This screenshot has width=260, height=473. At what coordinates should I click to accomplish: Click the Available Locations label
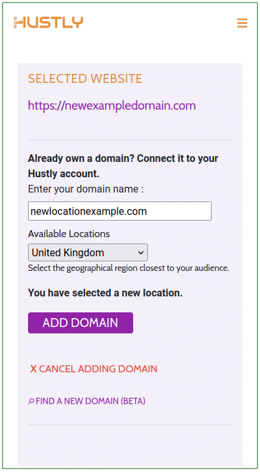[x=69, y=234]
